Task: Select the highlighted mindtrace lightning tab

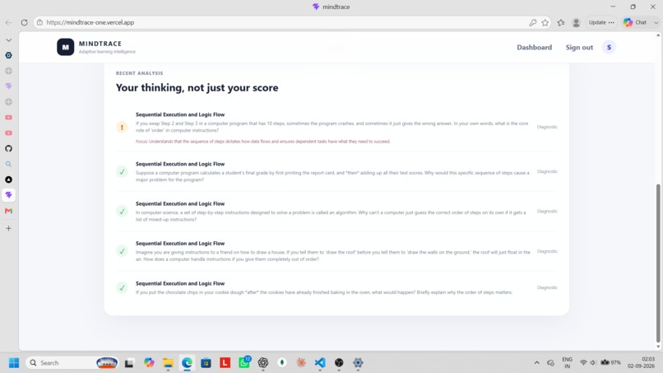Action: 8,195
